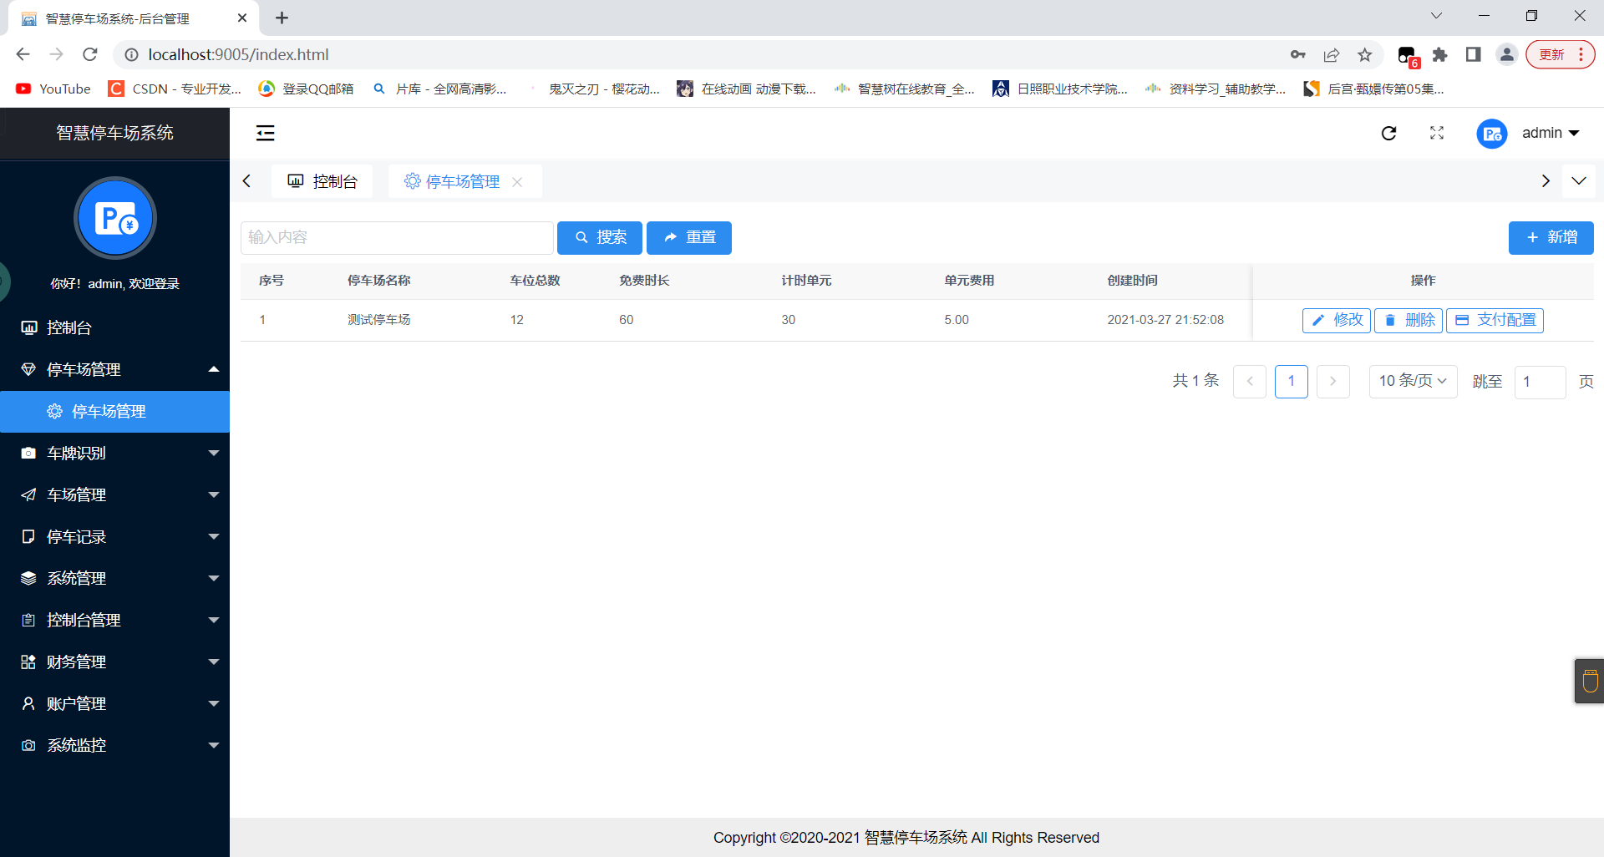Focus the jump-to page input field
The image size is (1604, 857).
click(1541, 382)
